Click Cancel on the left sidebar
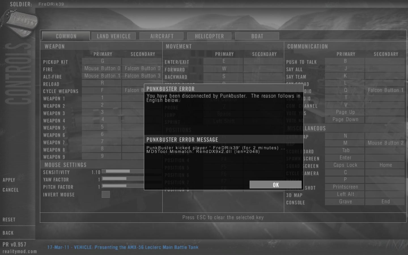 coord(10,190)
